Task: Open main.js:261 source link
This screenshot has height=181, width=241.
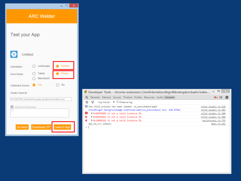Action: (x=218, y=124)
